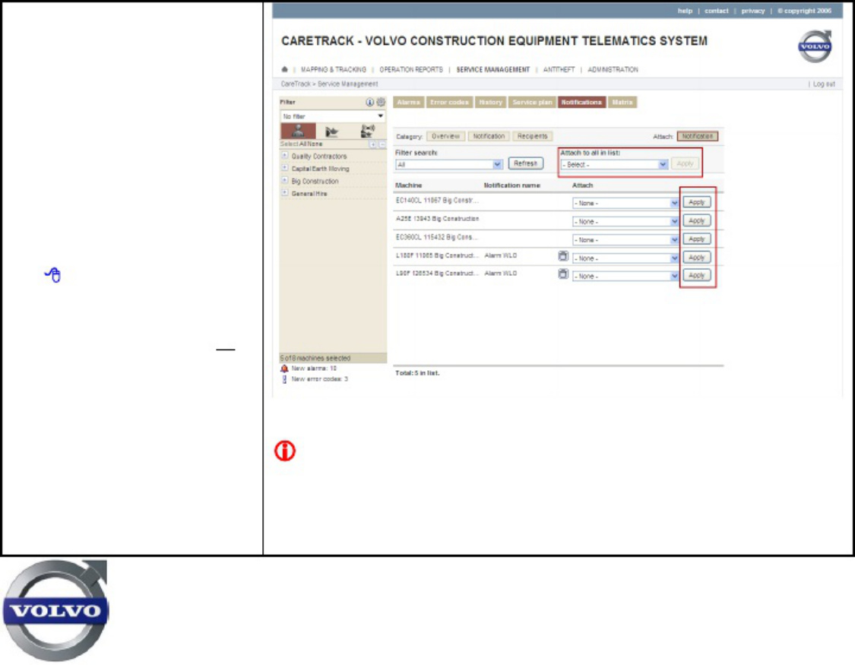Viewport: 855px width, 665px height.
Task: Expand the Quality Contractors tree node
Action: (x=285, y=155)
